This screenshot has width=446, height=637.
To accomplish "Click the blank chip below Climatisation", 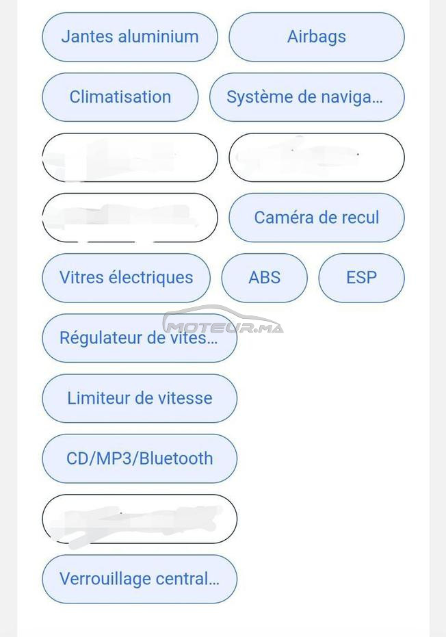I will pos(130,157).
